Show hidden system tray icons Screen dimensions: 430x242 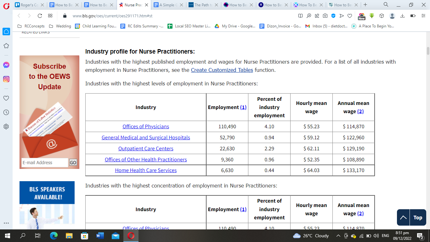(338, 236)
